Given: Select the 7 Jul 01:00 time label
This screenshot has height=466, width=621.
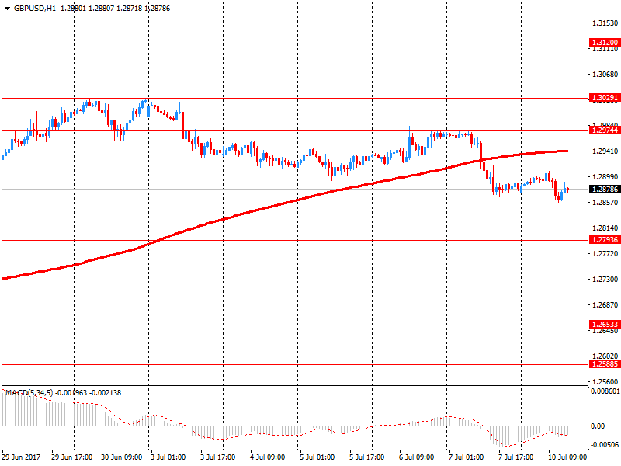Looking at the screenshot, I should click(x=466, y=457).
